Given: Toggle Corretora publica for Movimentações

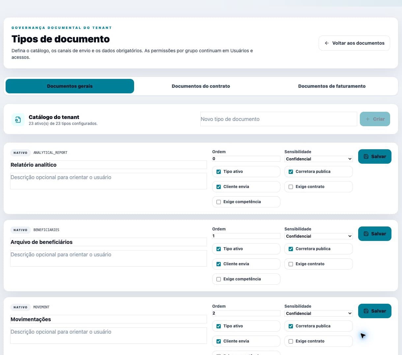Looking at the screenshot, I should [x=291, y=326].
